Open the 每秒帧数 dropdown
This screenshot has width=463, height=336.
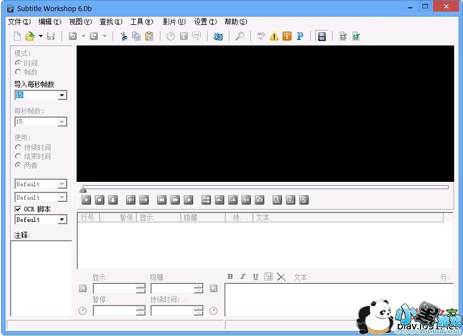[x=63, y=121]
